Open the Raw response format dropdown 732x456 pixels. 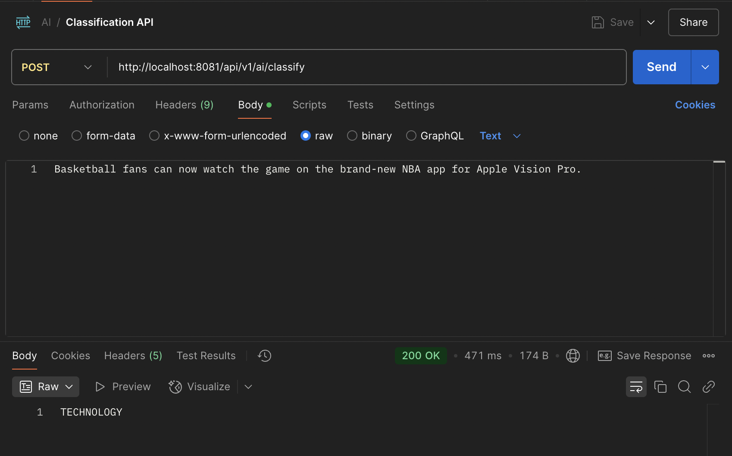[x=46, y=387]
